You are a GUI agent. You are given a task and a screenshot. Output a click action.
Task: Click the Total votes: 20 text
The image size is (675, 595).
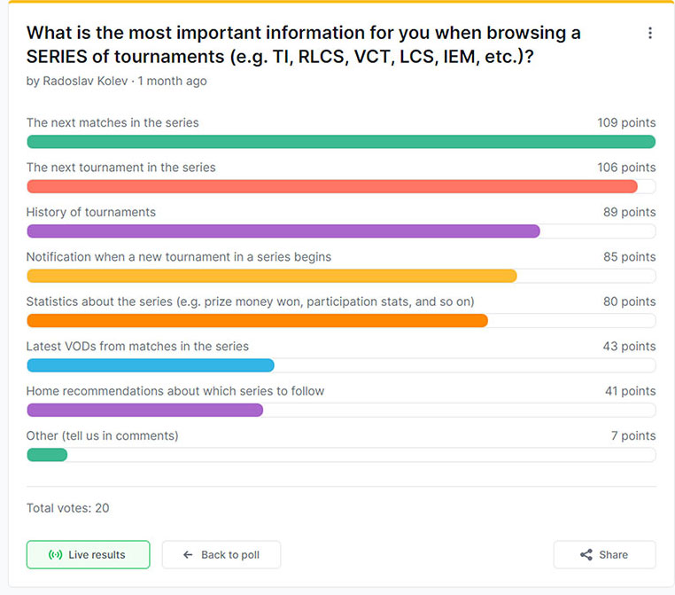(68, 508)
